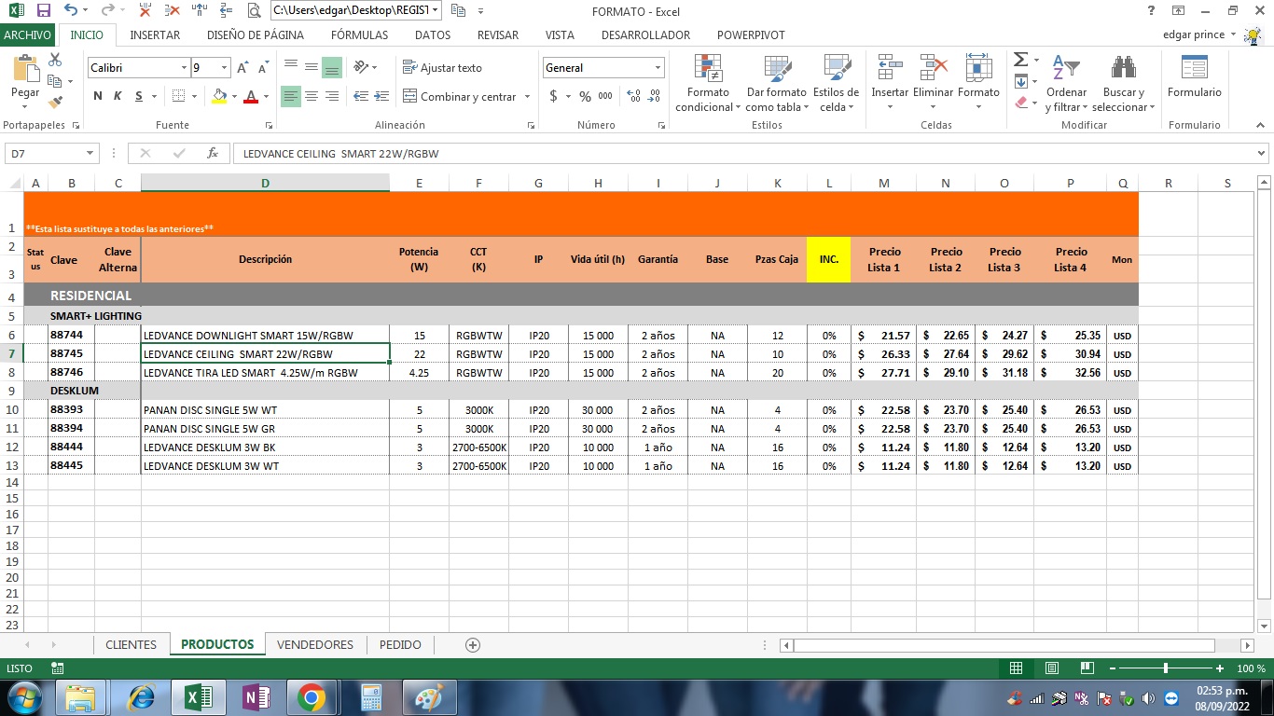Open the PEDIDO sheet tab
The image size is (1274, 716).
pos(400,644)
